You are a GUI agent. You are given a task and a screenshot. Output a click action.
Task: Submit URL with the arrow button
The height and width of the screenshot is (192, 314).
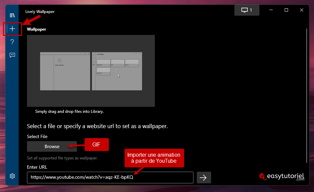click(204, 178)
